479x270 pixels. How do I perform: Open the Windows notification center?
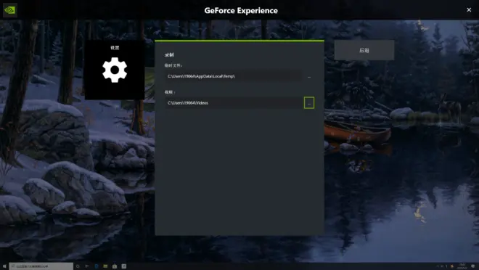tap(473, 266)
